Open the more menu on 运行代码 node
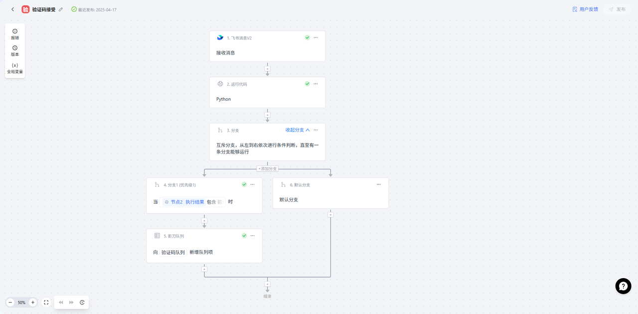Image resolution: width=638 pixels, height=314 pixels. click(316, 84)
